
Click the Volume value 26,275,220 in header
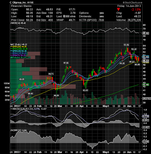[134, 20]
